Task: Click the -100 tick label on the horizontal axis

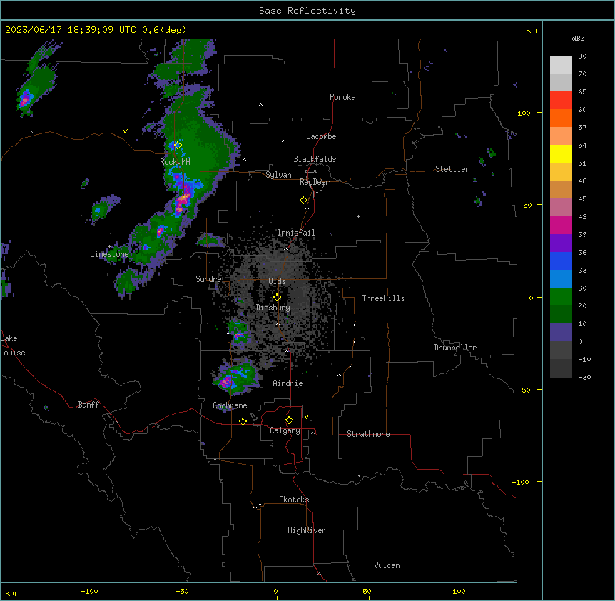Action: coord(89,591)
